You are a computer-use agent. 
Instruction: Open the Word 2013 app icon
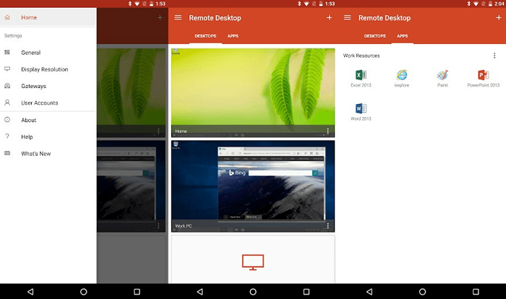[360, 109]
